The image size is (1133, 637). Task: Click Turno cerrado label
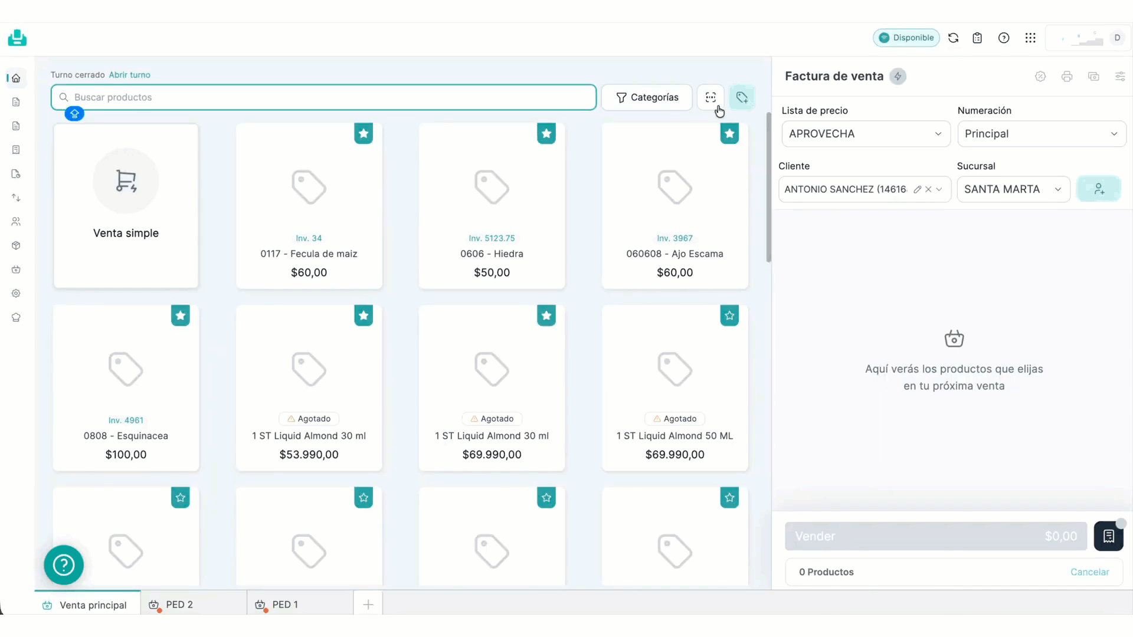[x=77, y=75]
